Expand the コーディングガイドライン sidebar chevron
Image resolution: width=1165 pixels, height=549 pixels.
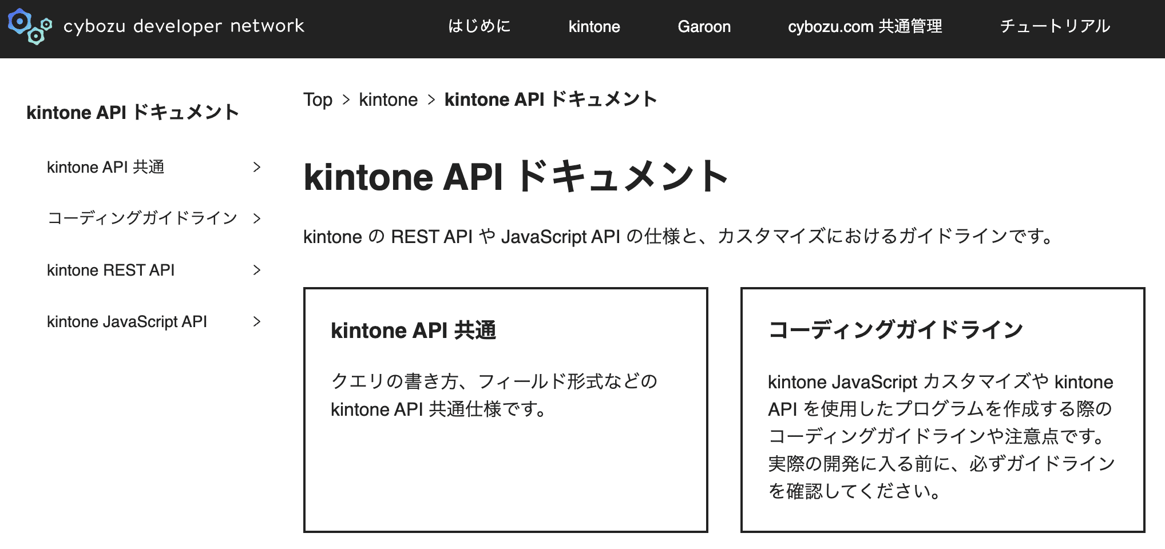(257, 218)
